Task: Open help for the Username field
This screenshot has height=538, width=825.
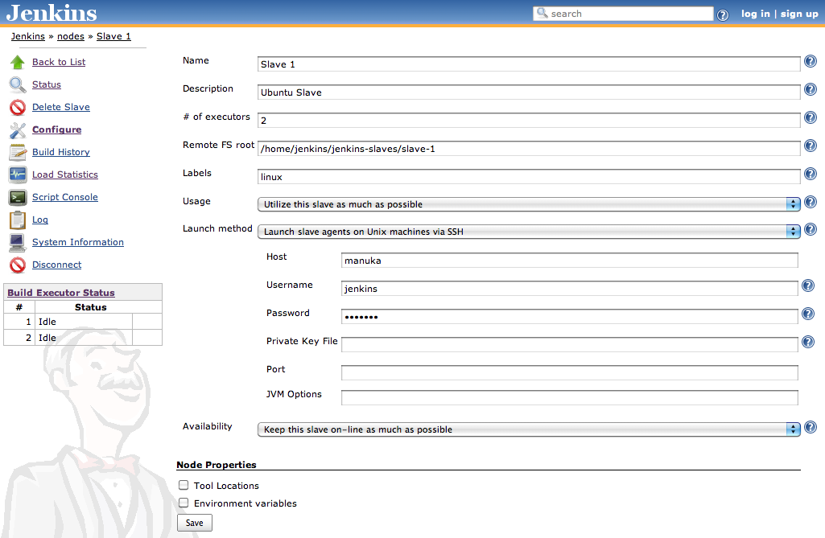Action: (x=807, y=285)
